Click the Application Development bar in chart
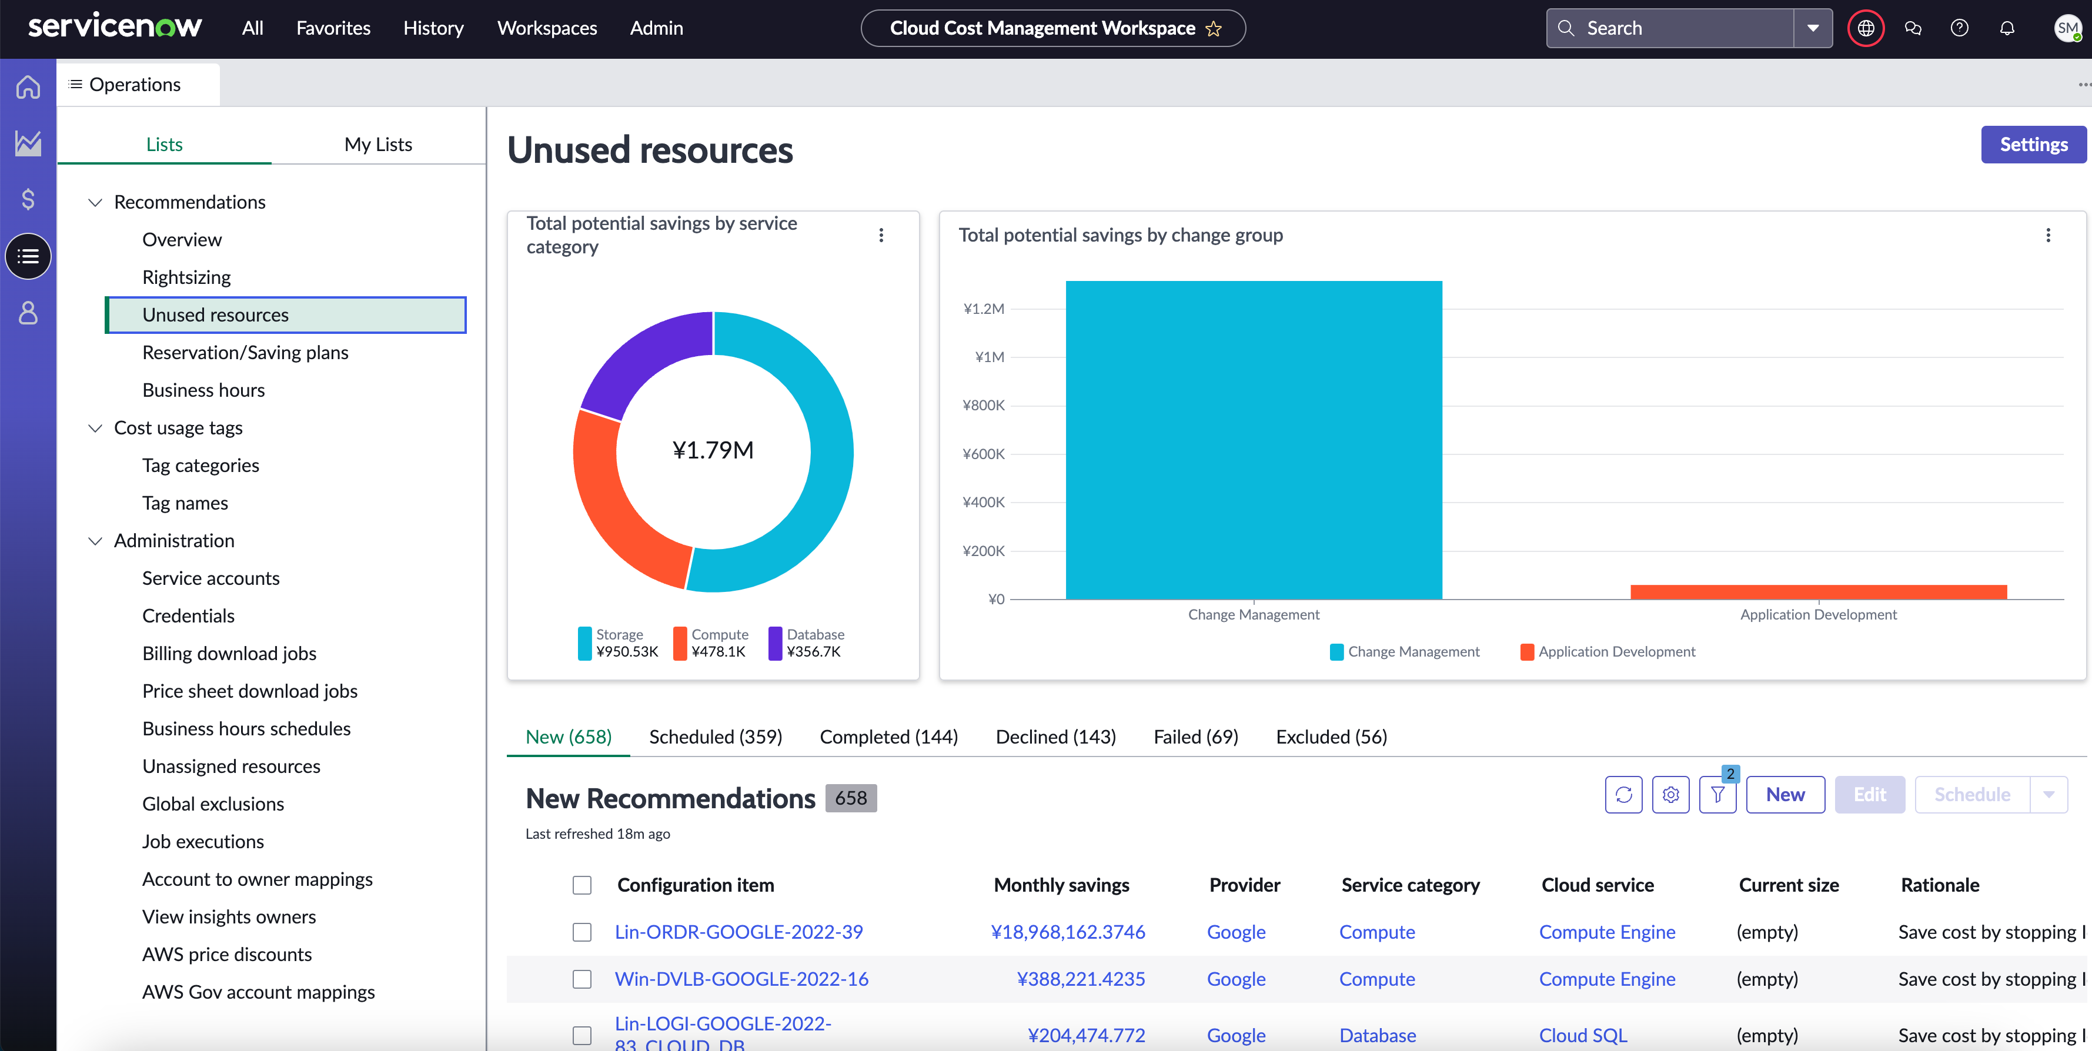2092x1051 pixels. tap(1819, 592)
